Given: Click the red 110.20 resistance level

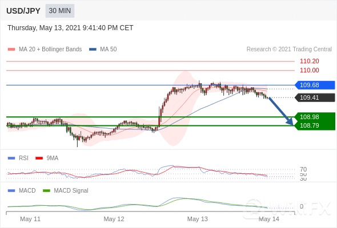Looking at the screenshot, I should pos(309,61).
